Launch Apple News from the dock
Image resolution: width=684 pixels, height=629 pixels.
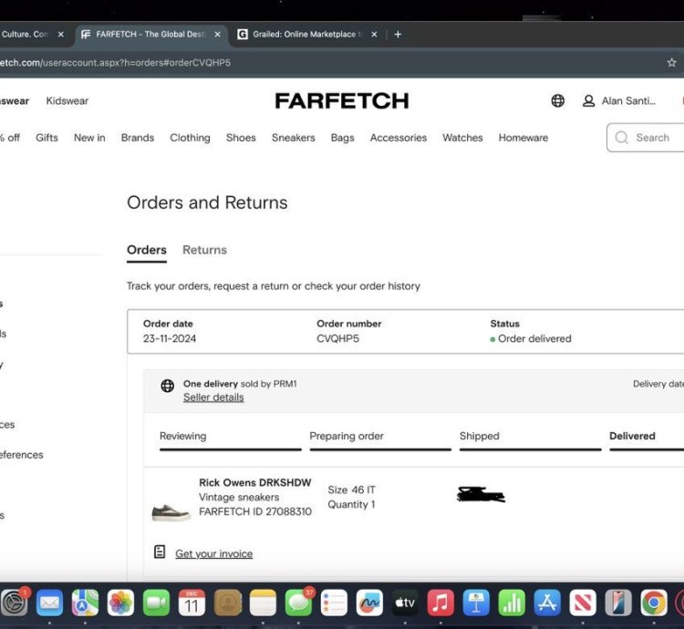(583, 603)
